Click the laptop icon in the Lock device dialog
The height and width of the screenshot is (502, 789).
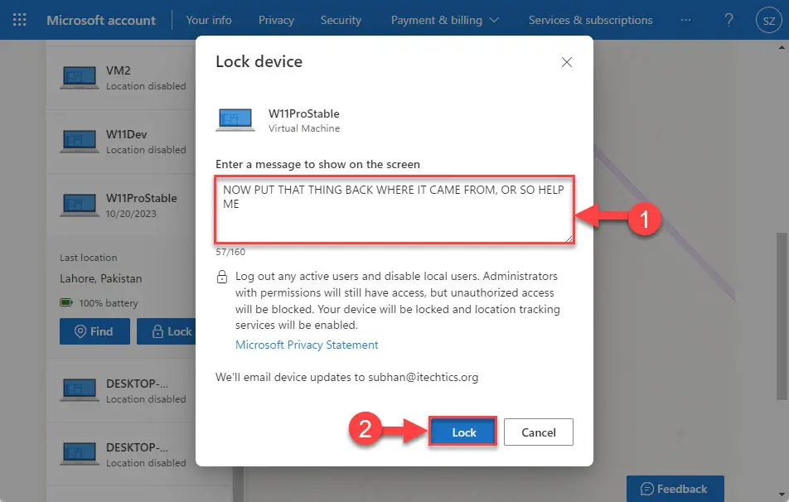(x=235, y=120)
